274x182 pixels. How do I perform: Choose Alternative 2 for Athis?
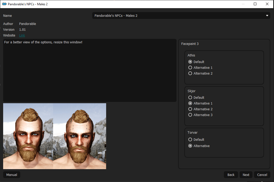coord(200,73)
